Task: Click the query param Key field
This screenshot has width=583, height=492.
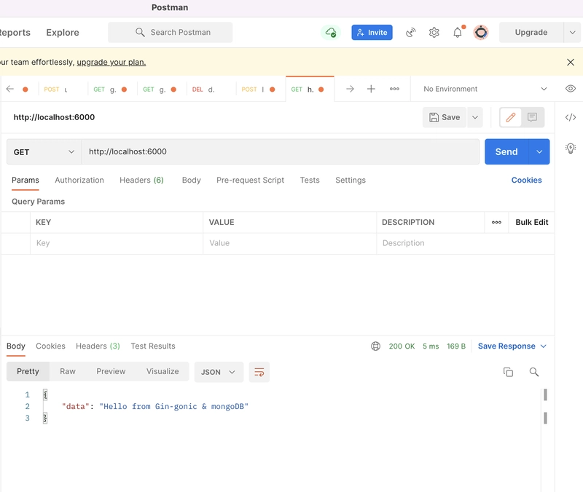Action: pyautogui.click(x=117, y=243)
